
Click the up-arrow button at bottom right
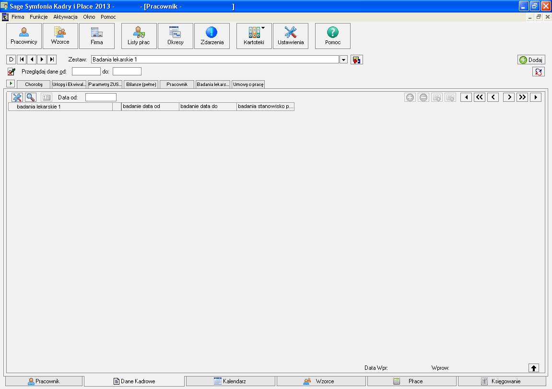pyautogui.click(x=534, y=368)
